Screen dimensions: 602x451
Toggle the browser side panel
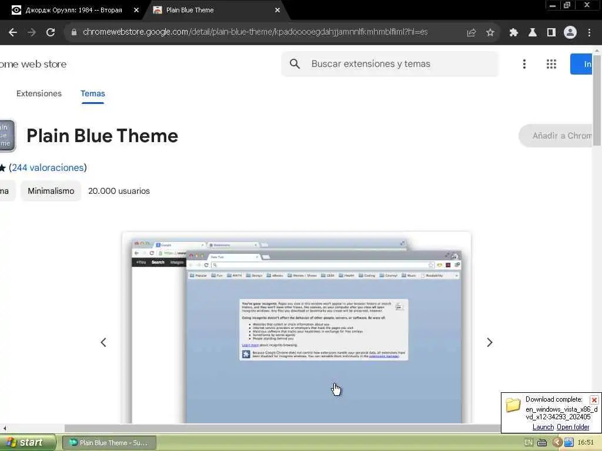pyautogui.click(x=551, y=33)
